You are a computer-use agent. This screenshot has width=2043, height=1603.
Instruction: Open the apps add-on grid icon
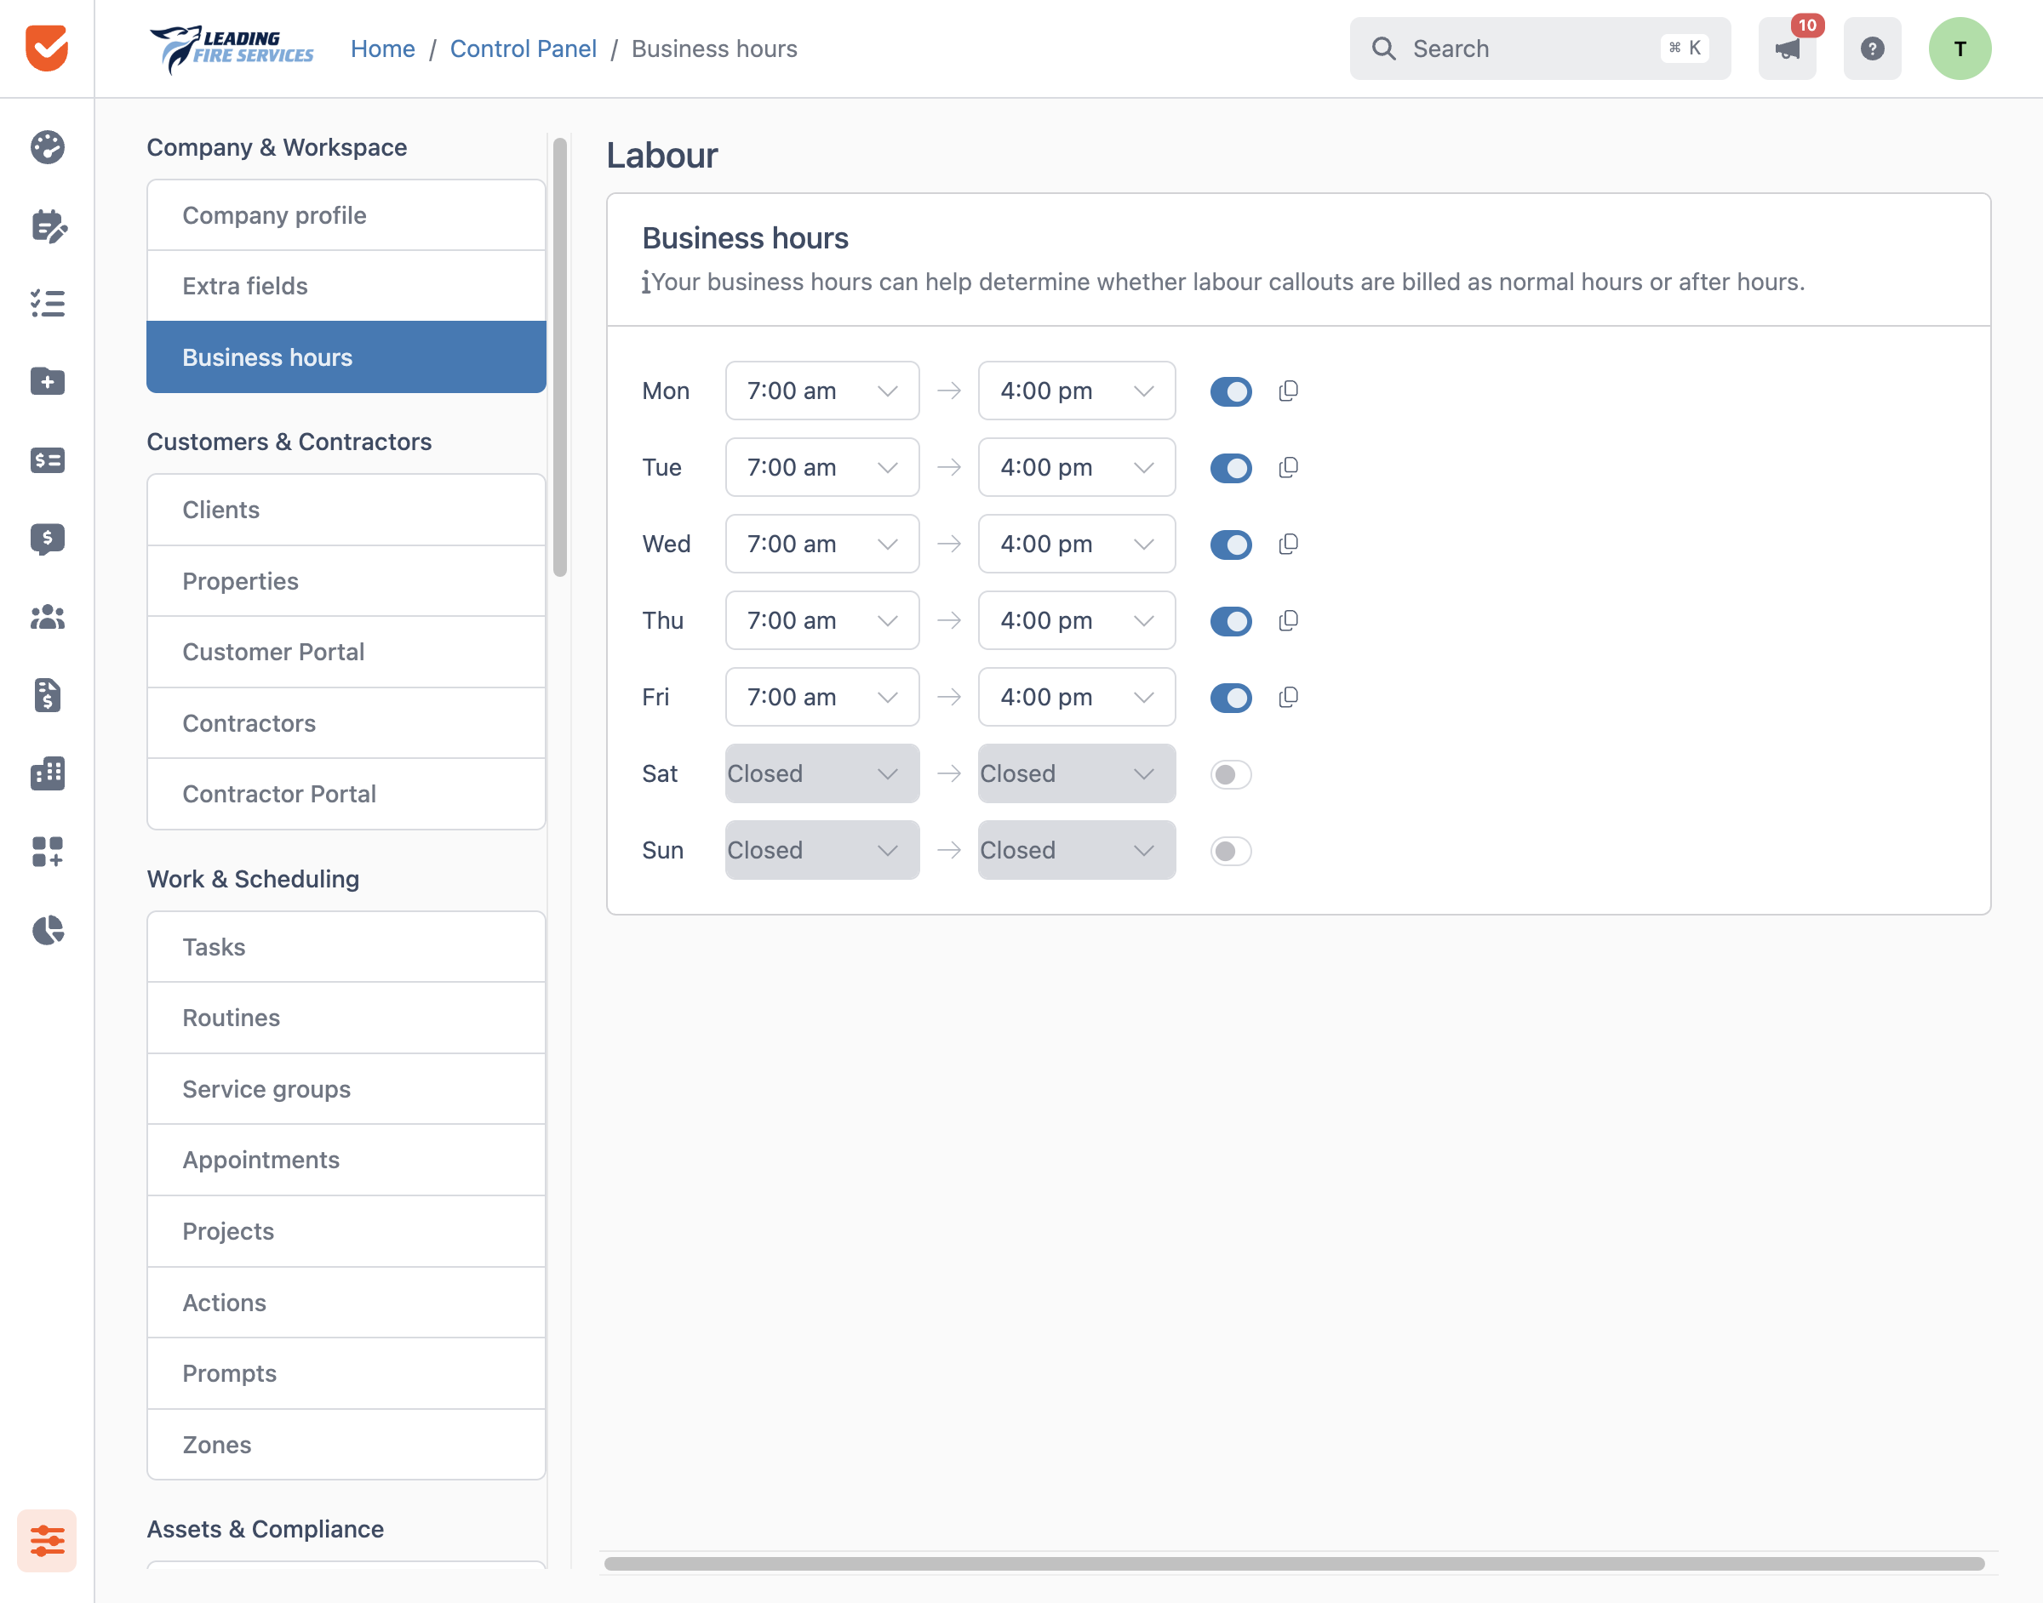tap(47, 851)
